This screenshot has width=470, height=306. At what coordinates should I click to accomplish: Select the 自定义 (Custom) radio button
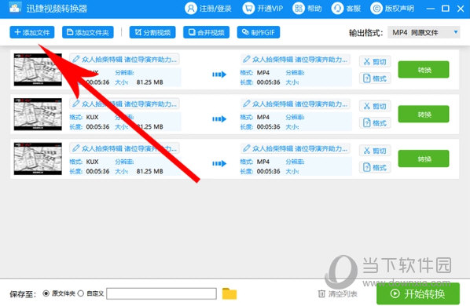click(x=81, y=293)
